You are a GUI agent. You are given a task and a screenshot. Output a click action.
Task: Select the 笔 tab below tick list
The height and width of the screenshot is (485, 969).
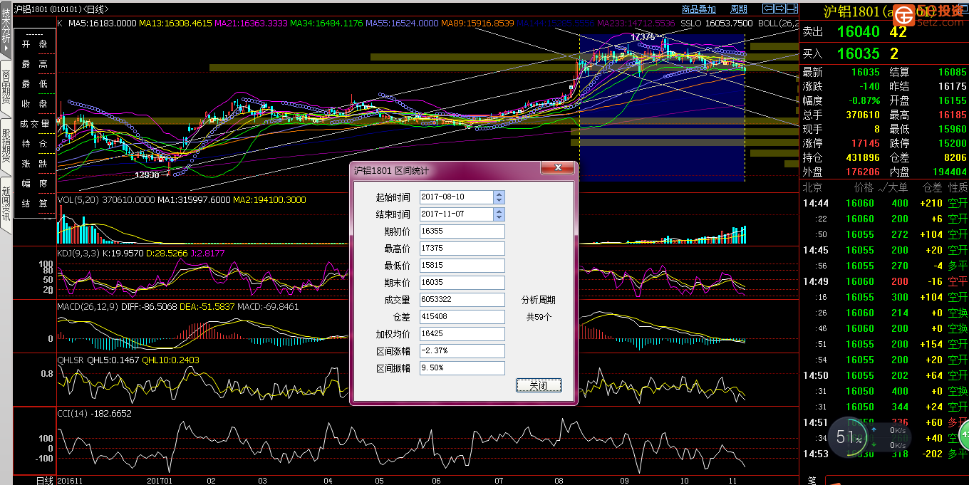click(812, 480)
